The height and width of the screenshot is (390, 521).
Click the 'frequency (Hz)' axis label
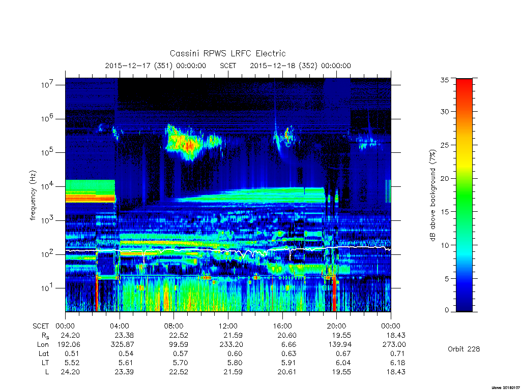click(33, 195)
